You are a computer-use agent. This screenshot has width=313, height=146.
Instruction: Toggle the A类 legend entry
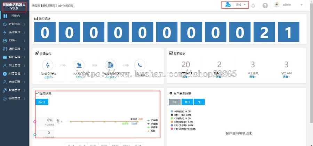pyautogui.click(x=181, y=111)
